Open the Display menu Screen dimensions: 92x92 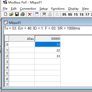(x=73, y=9)
